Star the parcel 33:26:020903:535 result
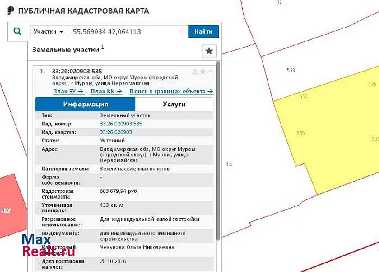 tap(203, 72)
